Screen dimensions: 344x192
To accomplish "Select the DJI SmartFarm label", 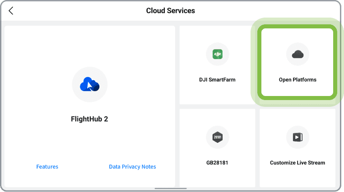I will point(217,80).
